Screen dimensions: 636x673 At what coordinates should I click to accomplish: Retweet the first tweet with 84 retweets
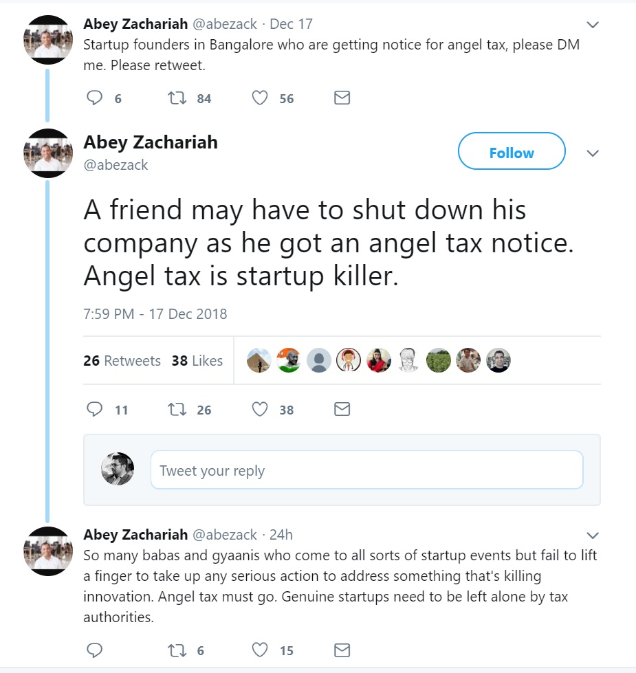click(177, 98)
